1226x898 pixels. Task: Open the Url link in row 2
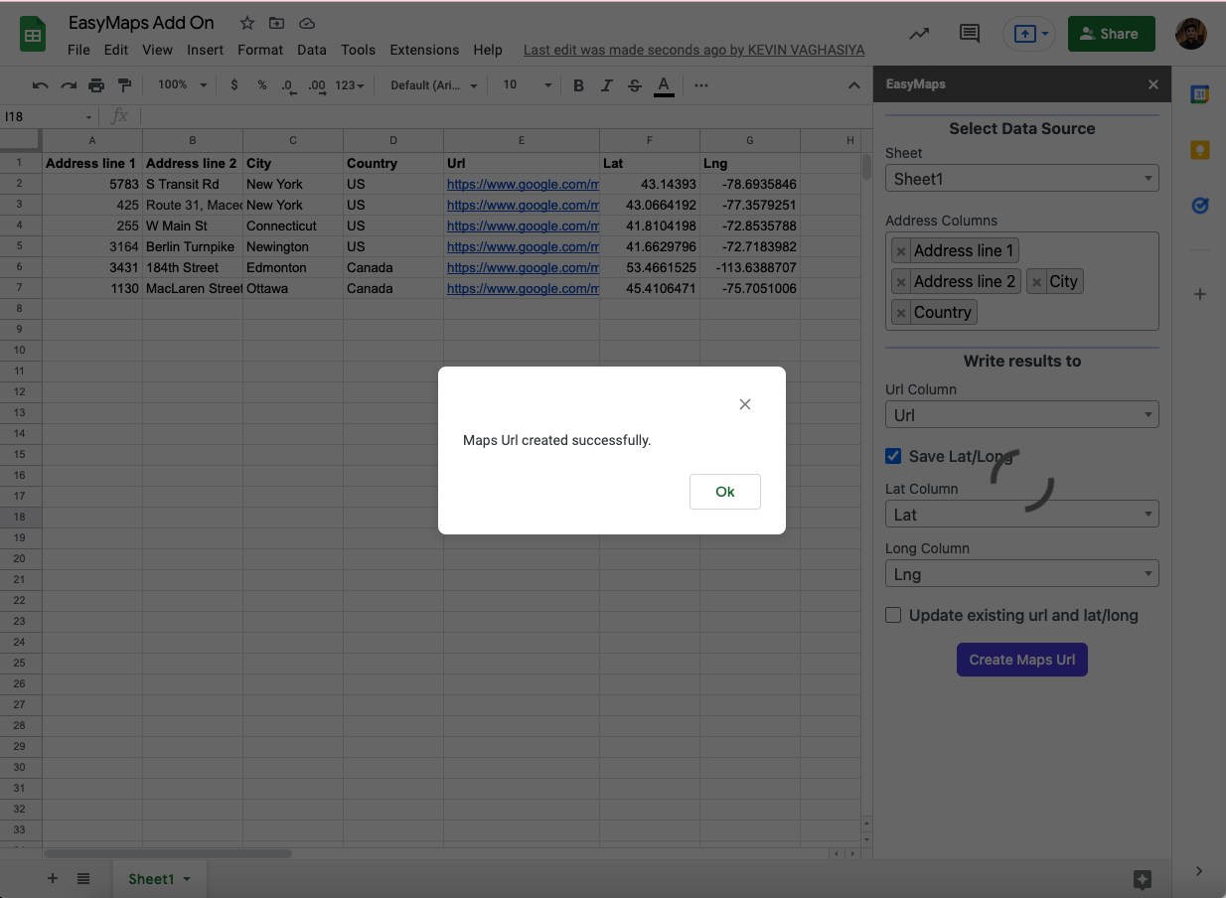pos(523,184)
